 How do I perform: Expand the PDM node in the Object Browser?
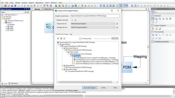6,26
